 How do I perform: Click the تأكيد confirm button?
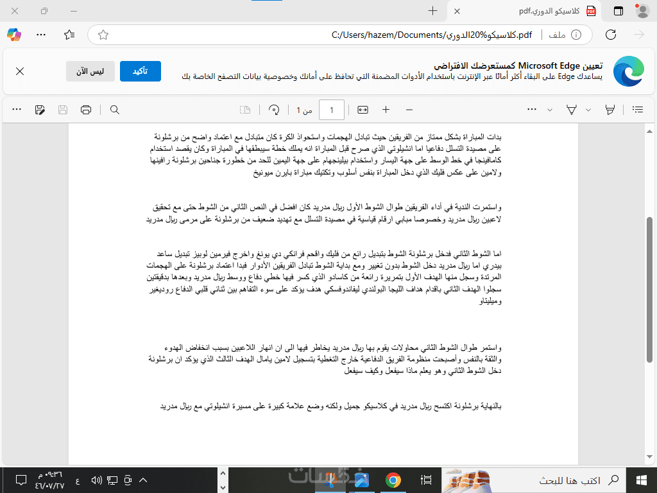click(141, 71)
